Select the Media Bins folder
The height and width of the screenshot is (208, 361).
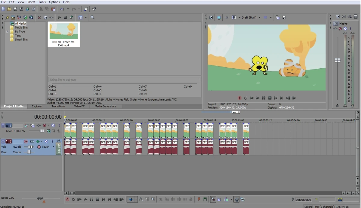(x=21, y=28)
